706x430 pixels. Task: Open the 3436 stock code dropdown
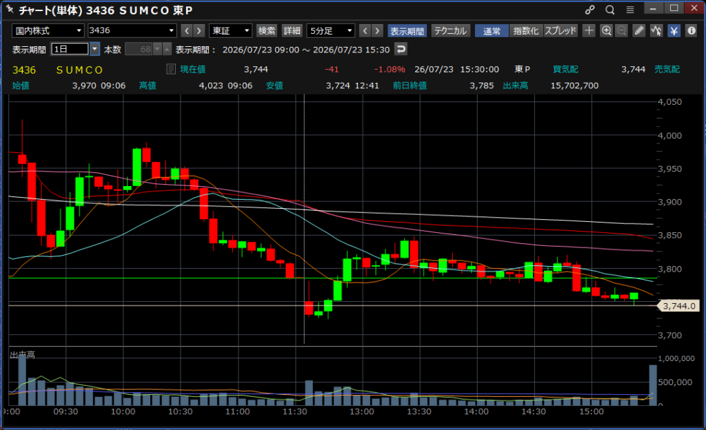[x=132, y=30]
